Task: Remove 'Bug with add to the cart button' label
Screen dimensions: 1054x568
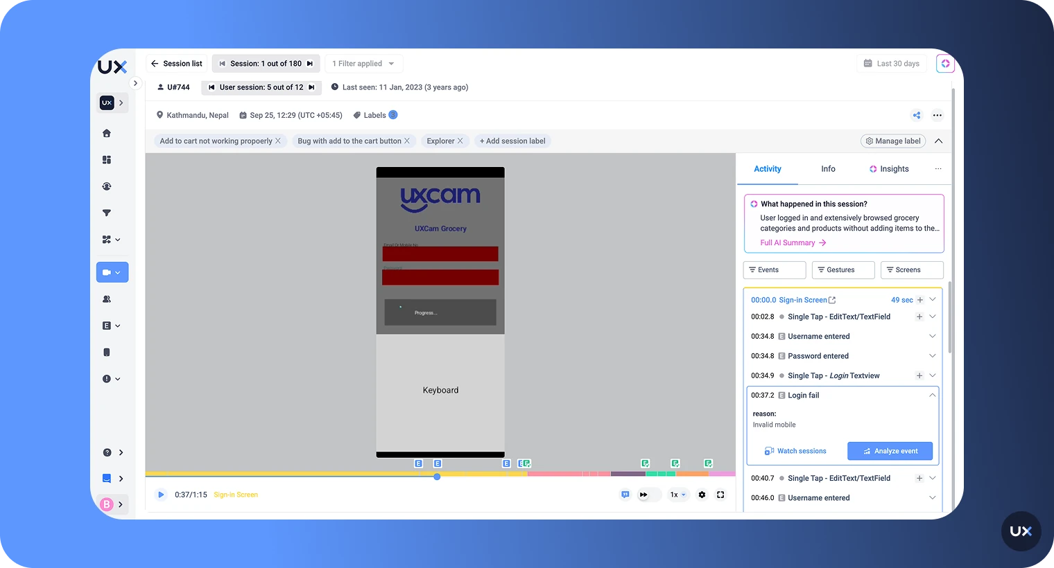Action: (x=407, y=141)
